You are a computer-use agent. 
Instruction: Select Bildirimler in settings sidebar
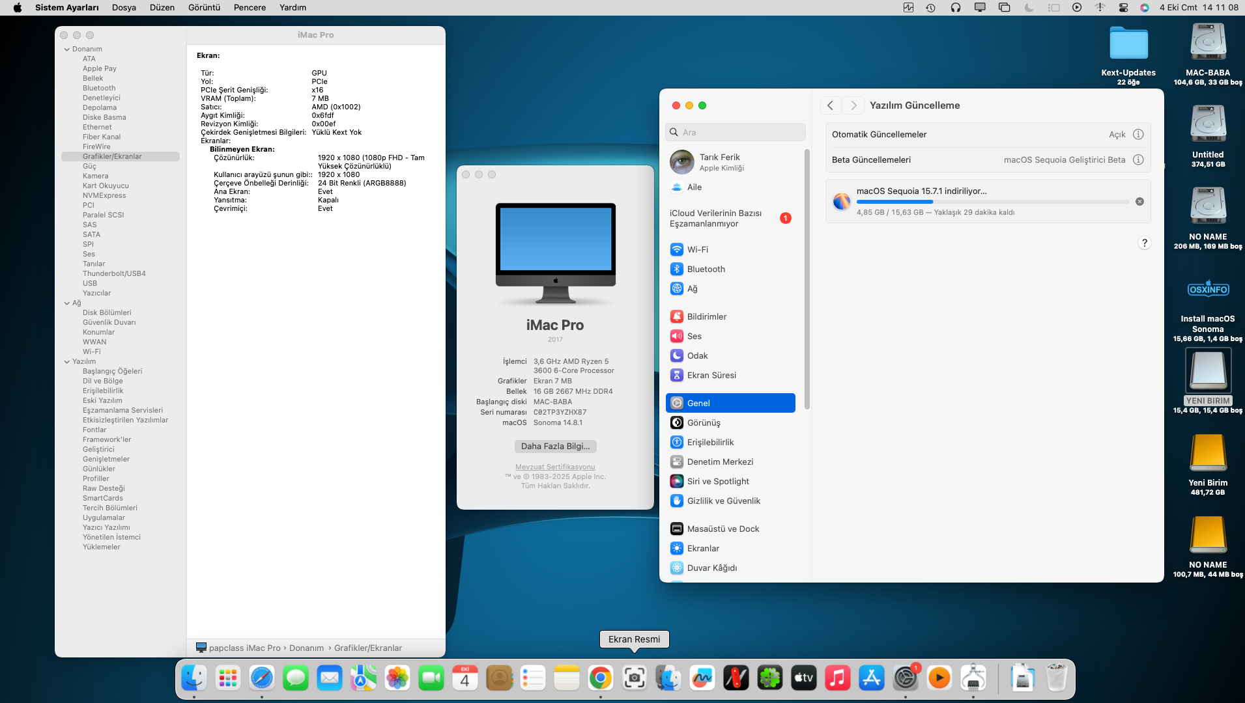coord(706,316)
